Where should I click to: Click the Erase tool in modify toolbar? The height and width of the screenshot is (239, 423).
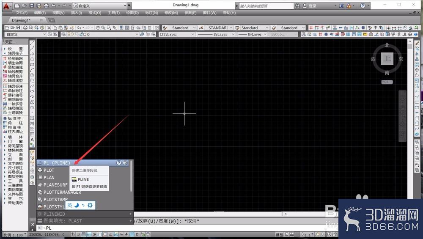click(417, 43)
